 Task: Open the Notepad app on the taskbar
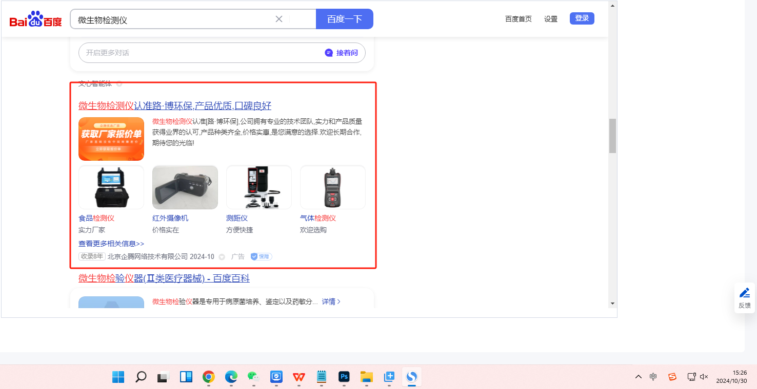[322, 377]
